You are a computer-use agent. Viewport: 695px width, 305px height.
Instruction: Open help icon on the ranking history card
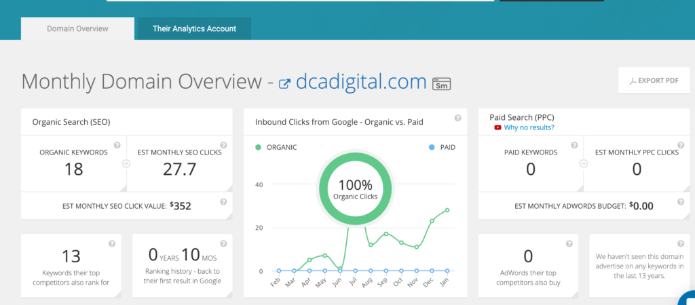coord(223,243)
